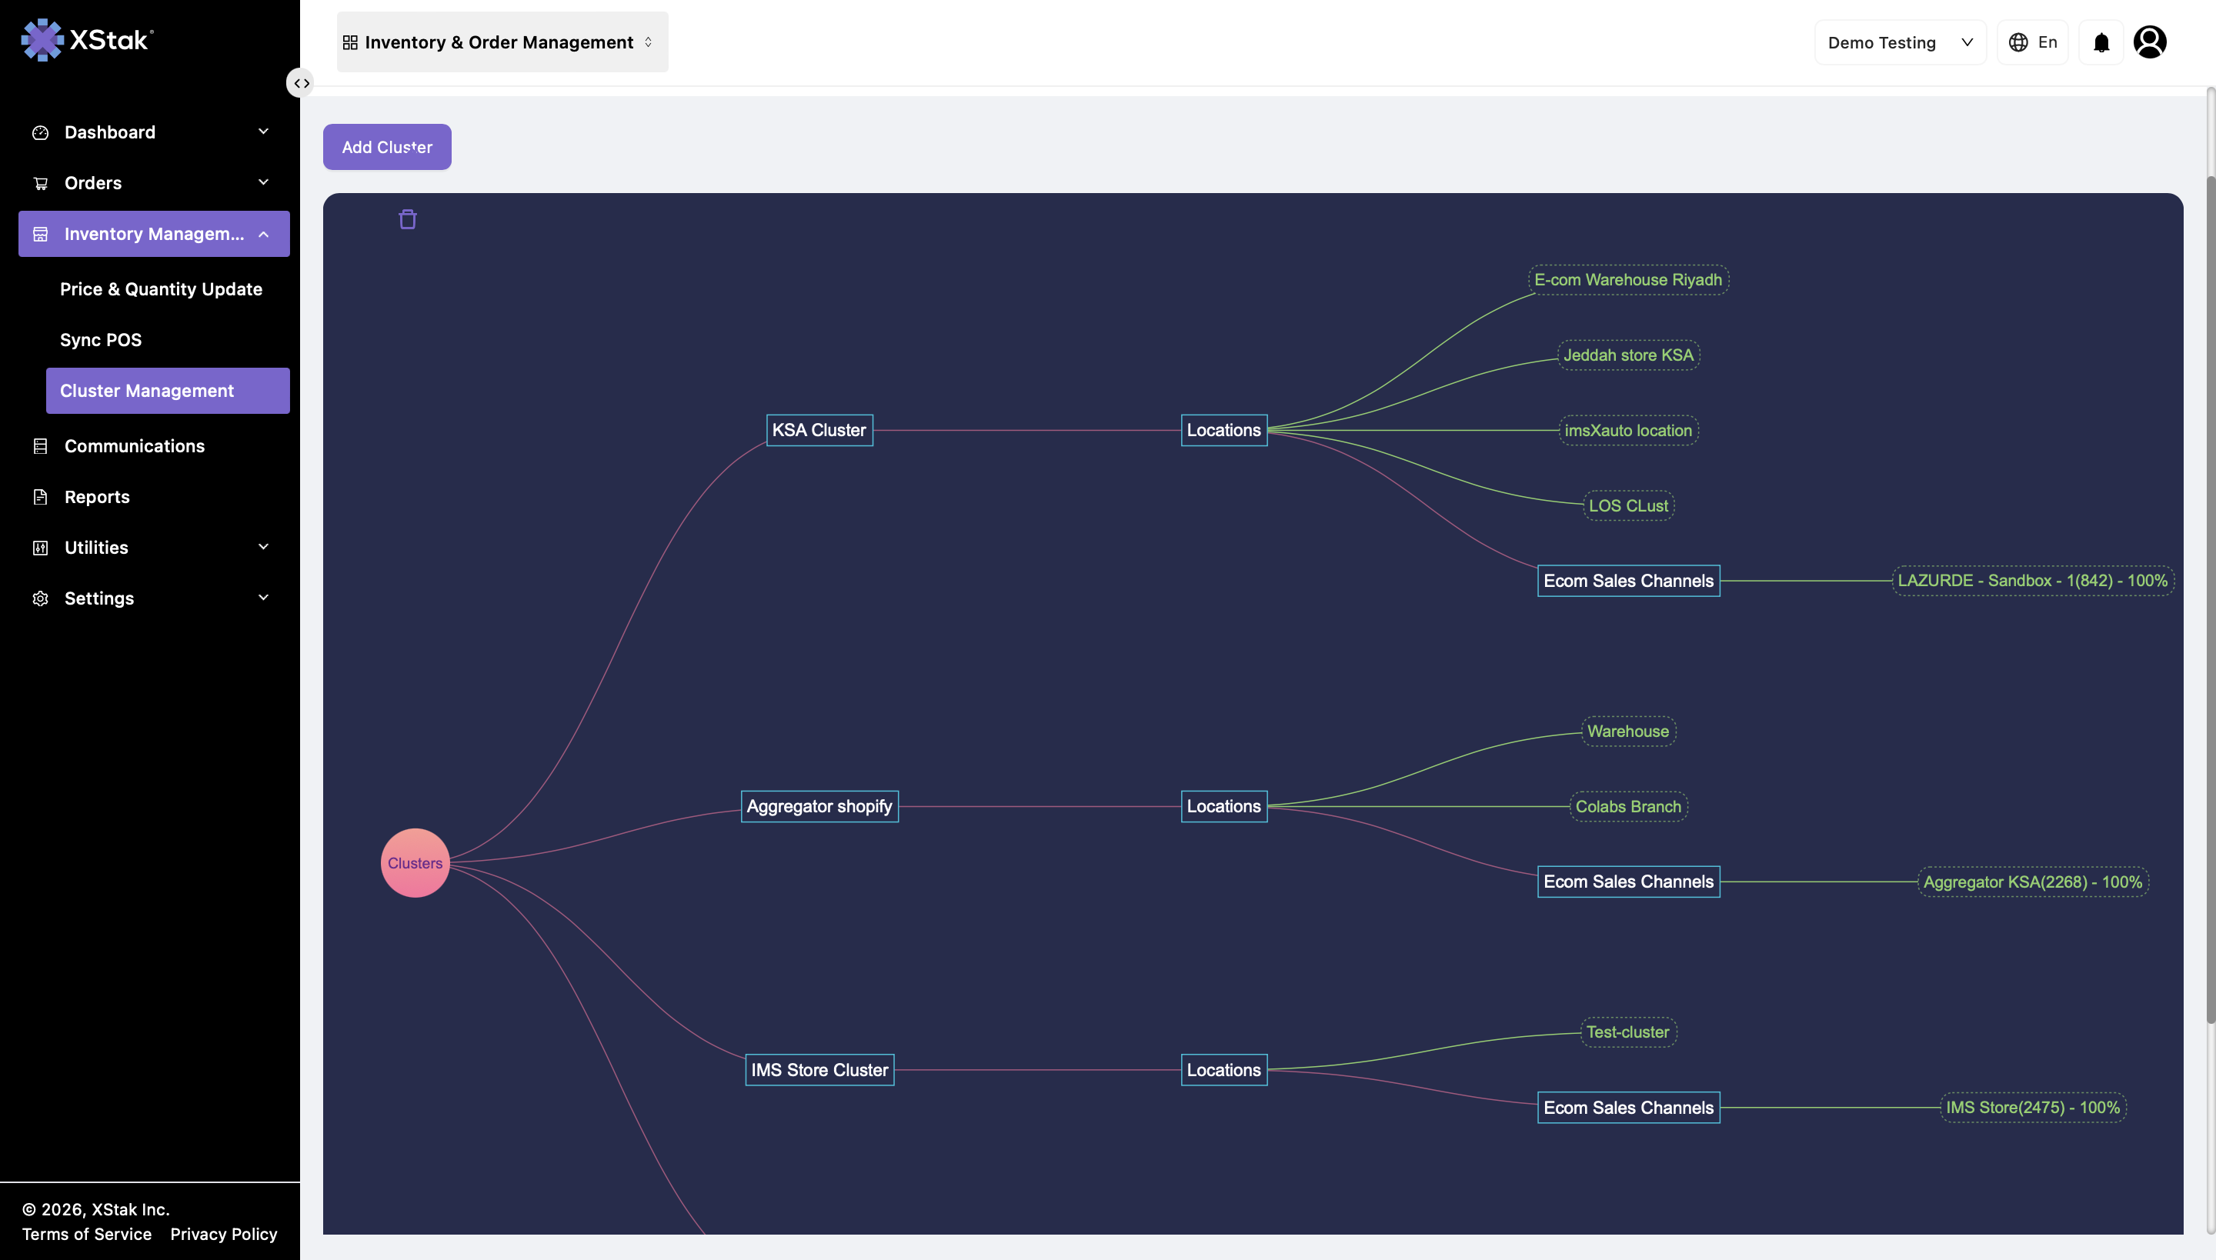Expand the Dashboard menu chevron
This screenshot has height=1260, width=2216.
[x=263, y=132]
